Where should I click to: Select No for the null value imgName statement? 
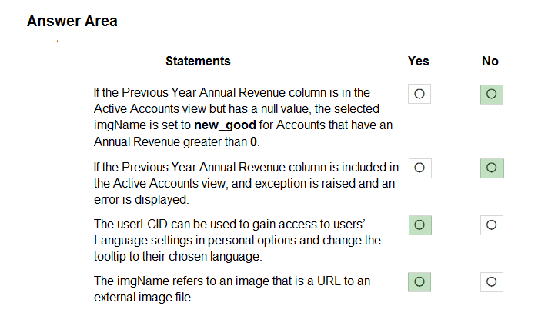click(x=491, y=94)
